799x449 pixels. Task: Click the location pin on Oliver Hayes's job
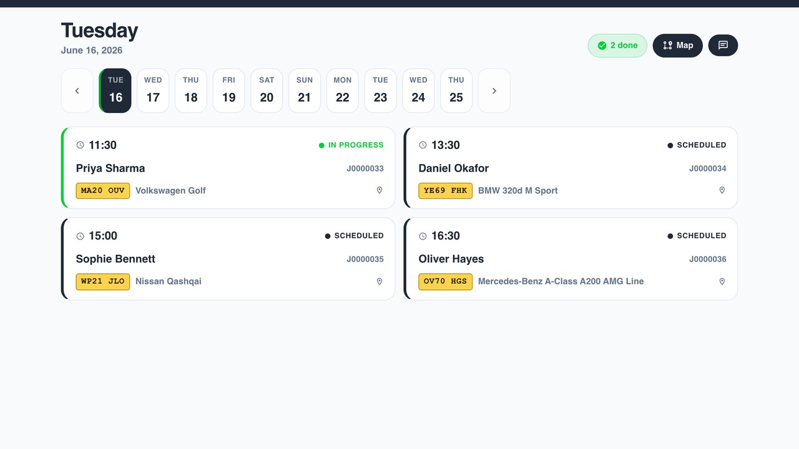point(722,281)
